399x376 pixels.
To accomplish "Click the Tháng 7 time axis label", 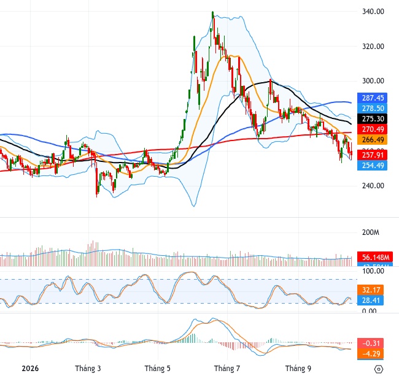I will tap(227, 369).
